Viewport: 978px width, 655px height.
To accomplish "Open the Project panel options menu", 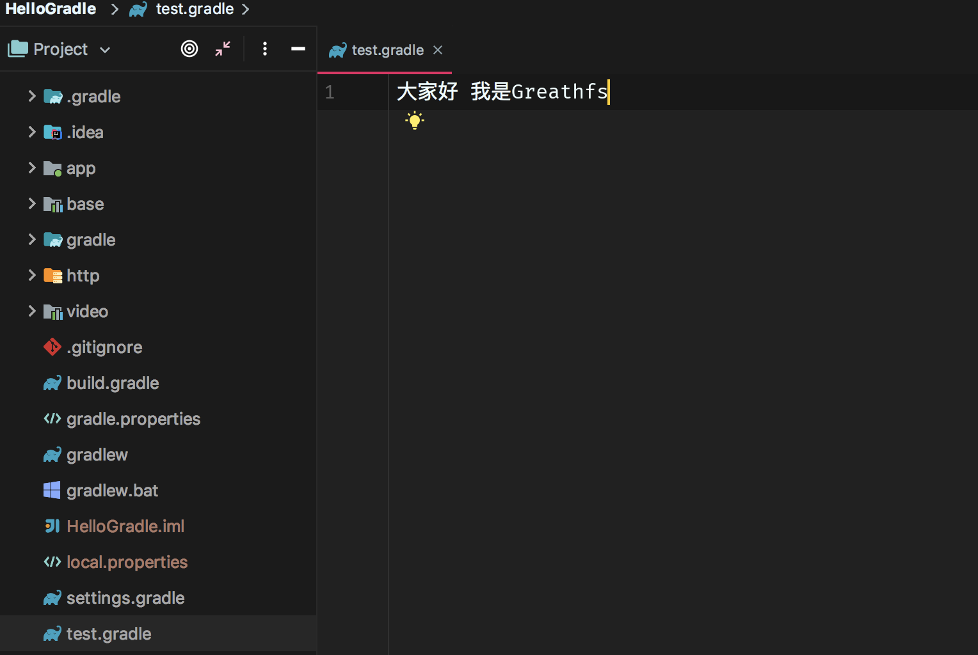I will pos(265,49).
